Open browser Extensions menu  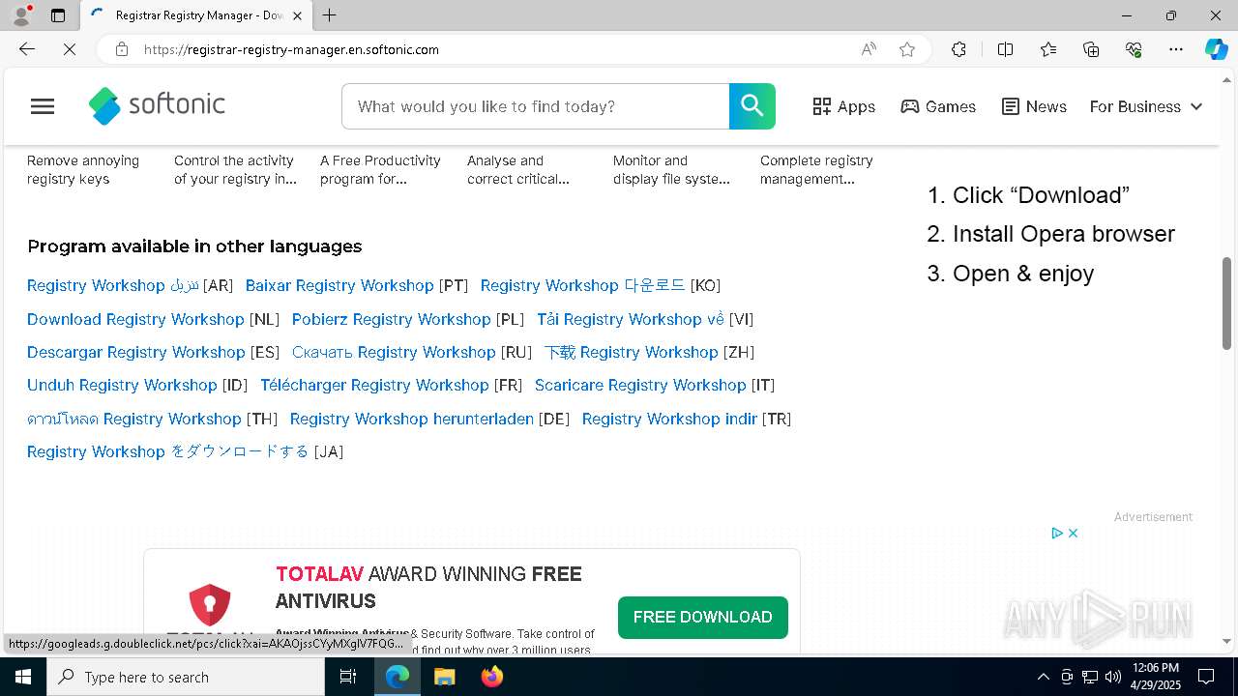tap(958, 49)
